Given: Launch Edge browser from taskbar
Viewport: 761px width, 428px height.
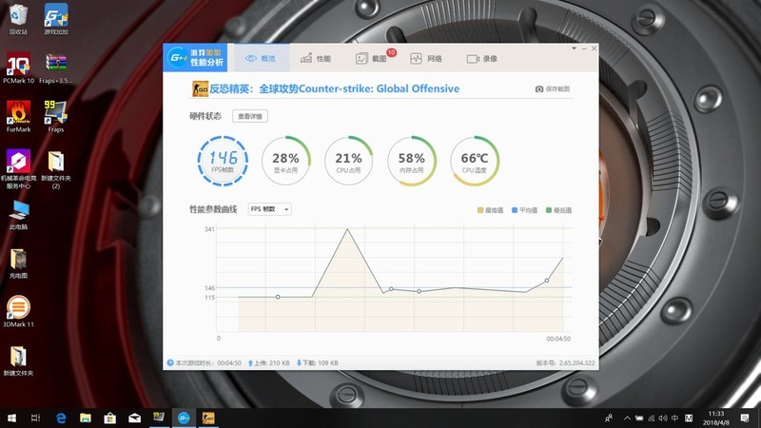Looking at the screenshot, I should point(61,418).
